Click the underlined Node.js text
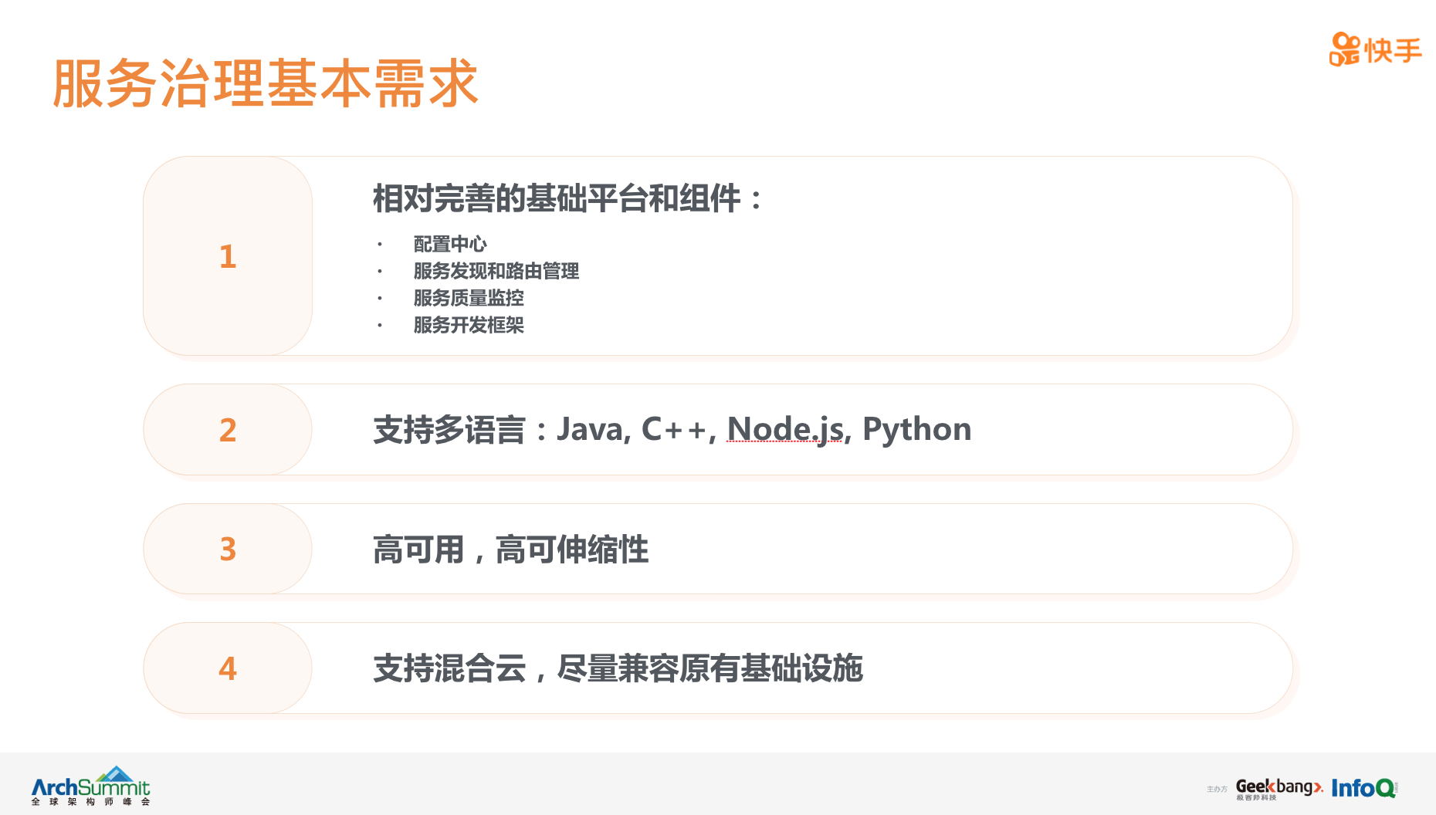Screen dimensions: 1436x815 (784, 429)
